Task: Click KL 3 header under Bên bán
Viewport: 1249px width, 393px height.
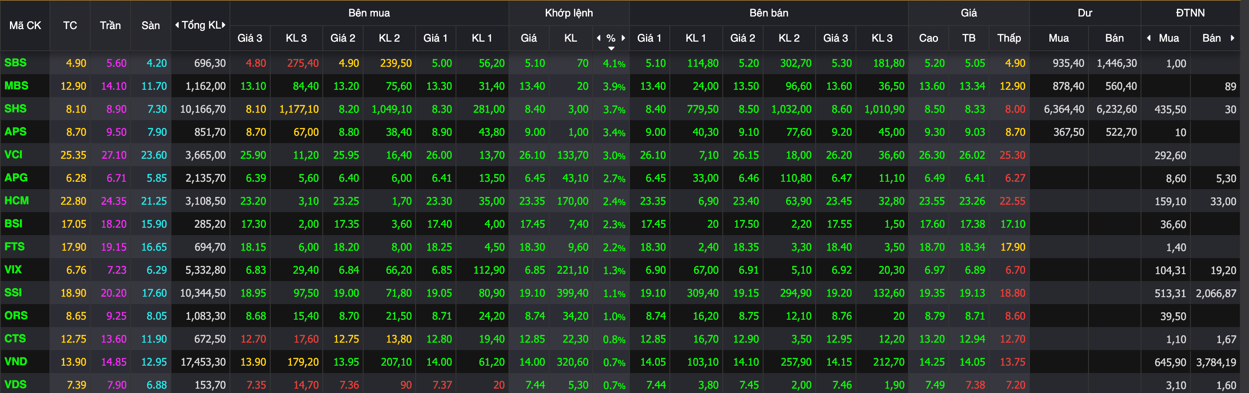Action: coord(882,38)
